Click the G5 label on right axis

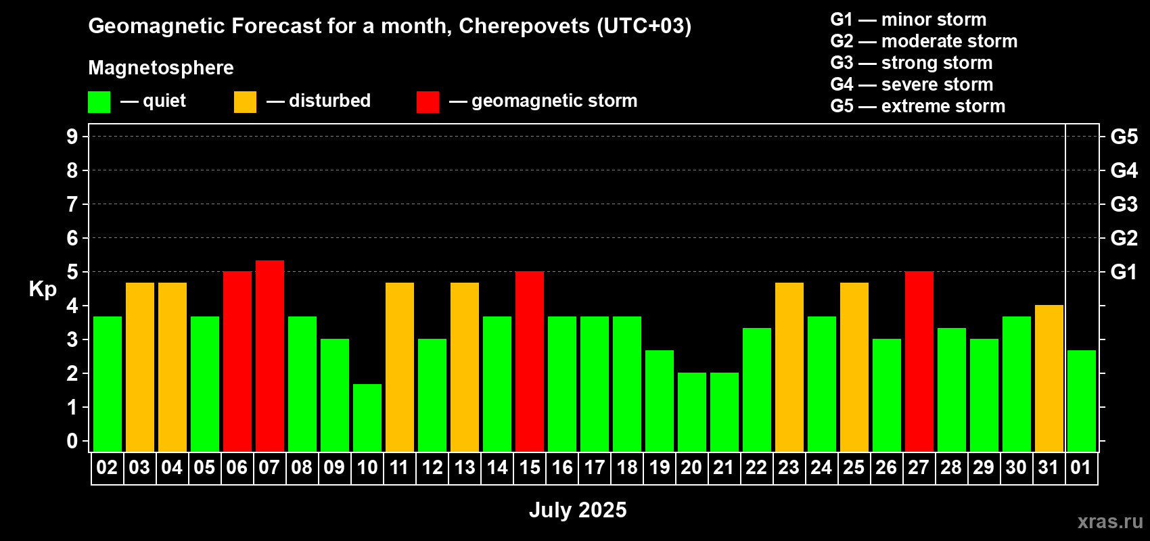pyautogui.click(x=1124, y=137)
